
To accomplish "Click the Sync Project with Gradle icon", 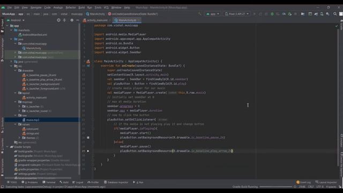I will [x=316, y=14].
